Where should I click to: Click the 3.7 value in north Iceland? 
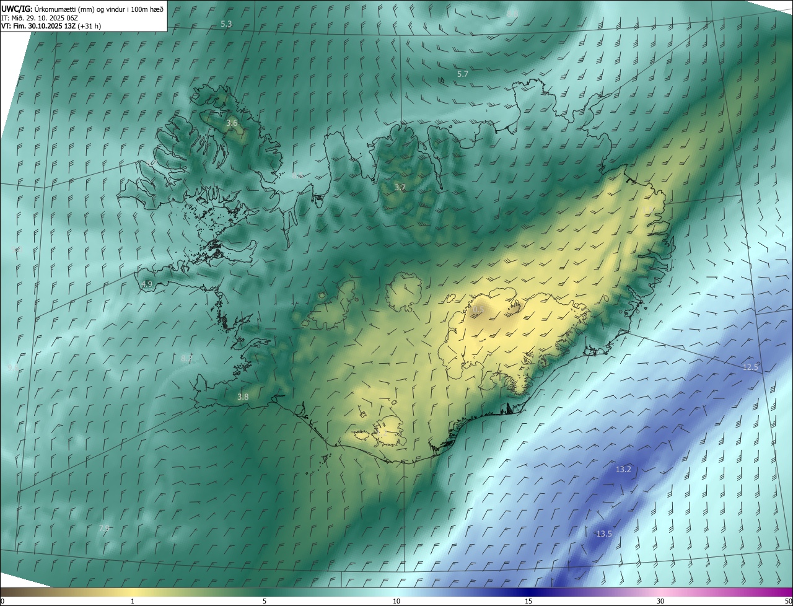tap(400, 187)
